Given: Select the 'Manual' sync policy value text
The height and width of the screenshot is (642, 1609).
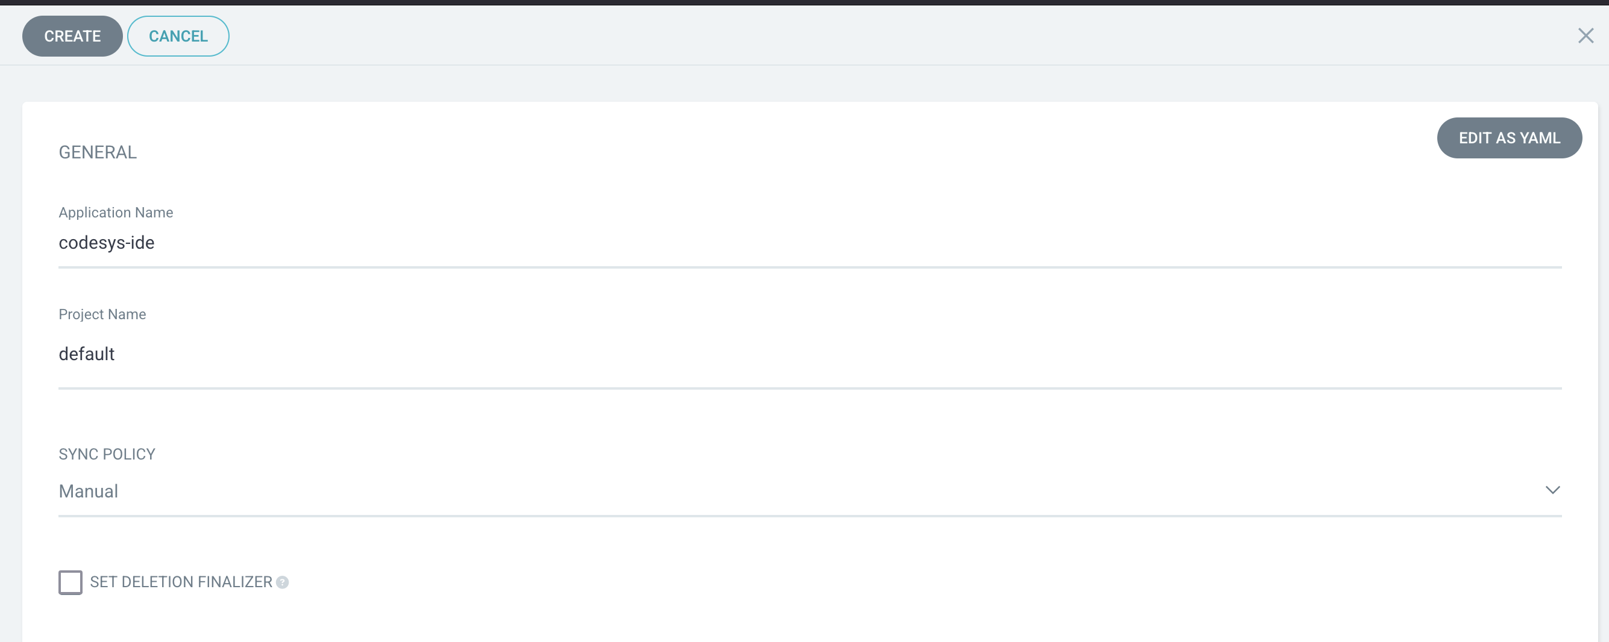Looking at the screenshot, I should [x=88, y=491].
